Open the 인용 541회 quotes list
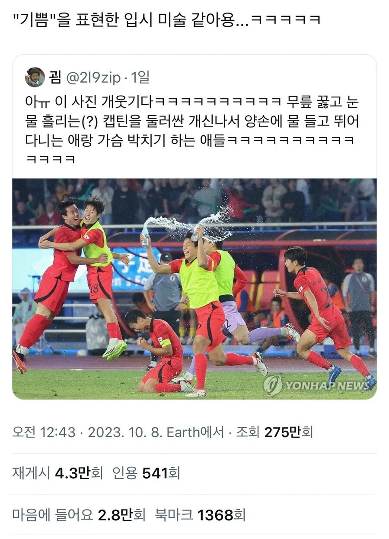Image resolution: width=389 pixels, height=539 pixels. 146,474
